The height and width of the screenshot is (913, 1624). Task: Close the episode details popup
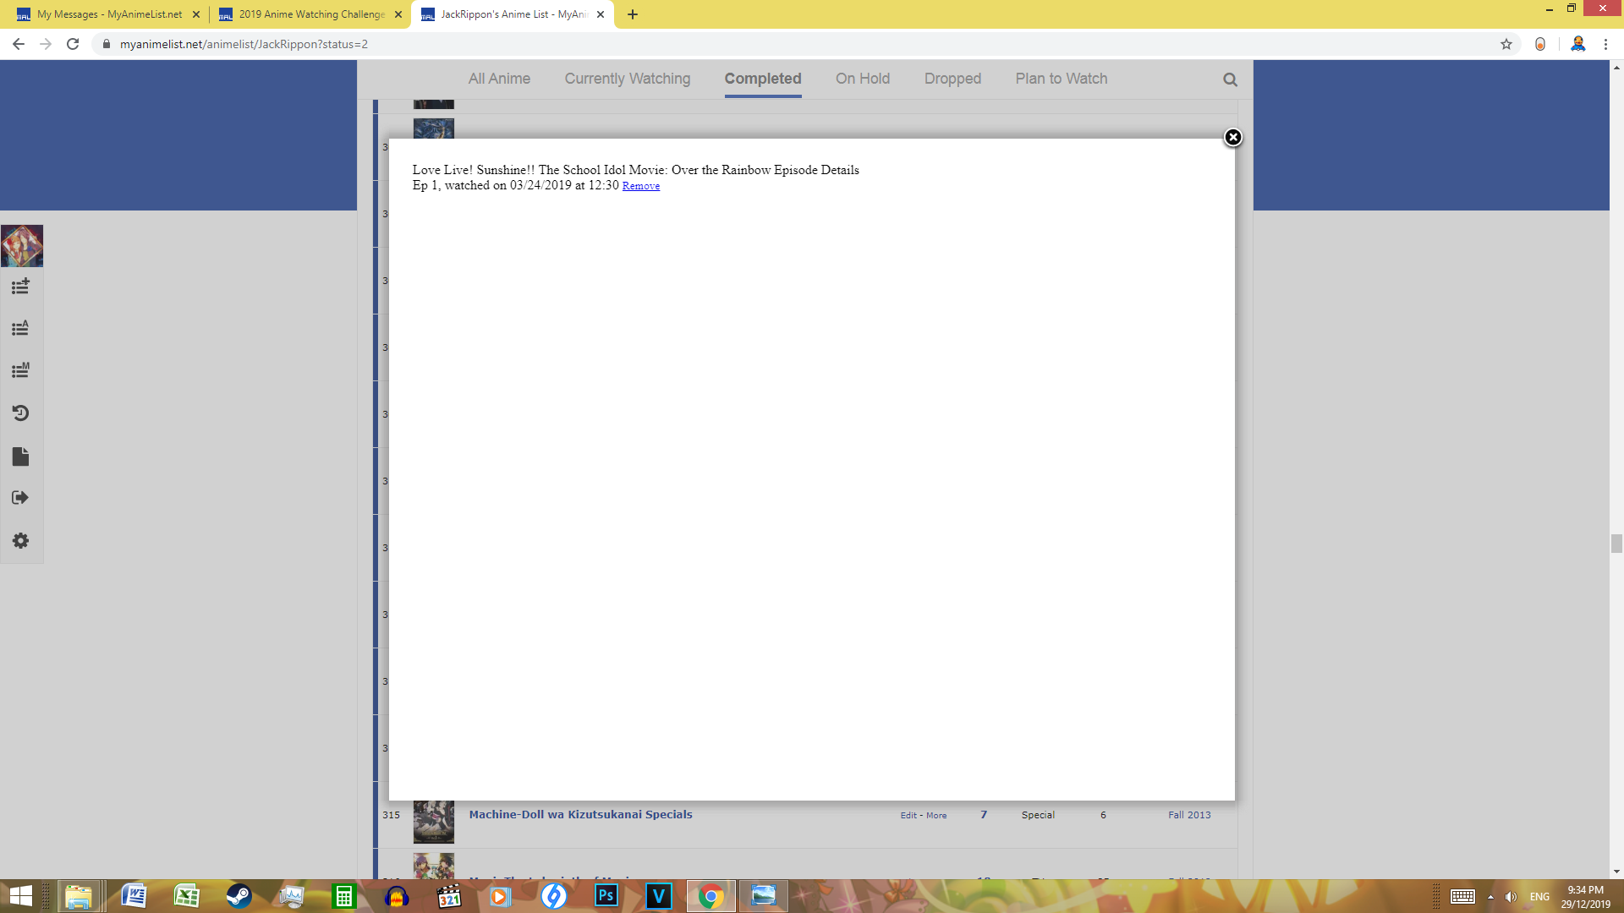click(1232, 137)
